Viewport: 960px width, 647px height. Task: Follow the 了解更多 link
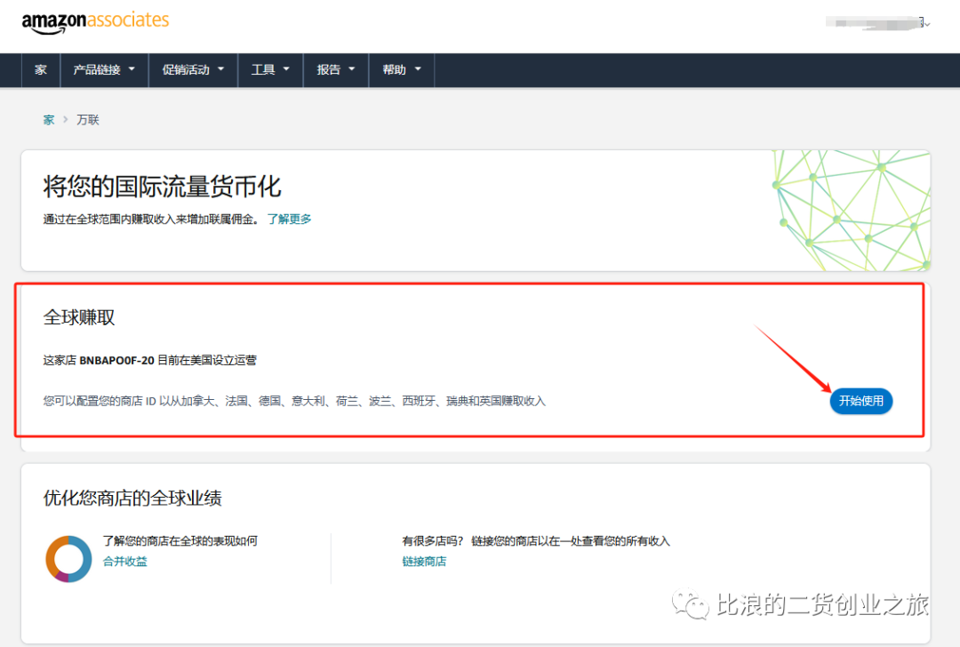pos(289,220)
